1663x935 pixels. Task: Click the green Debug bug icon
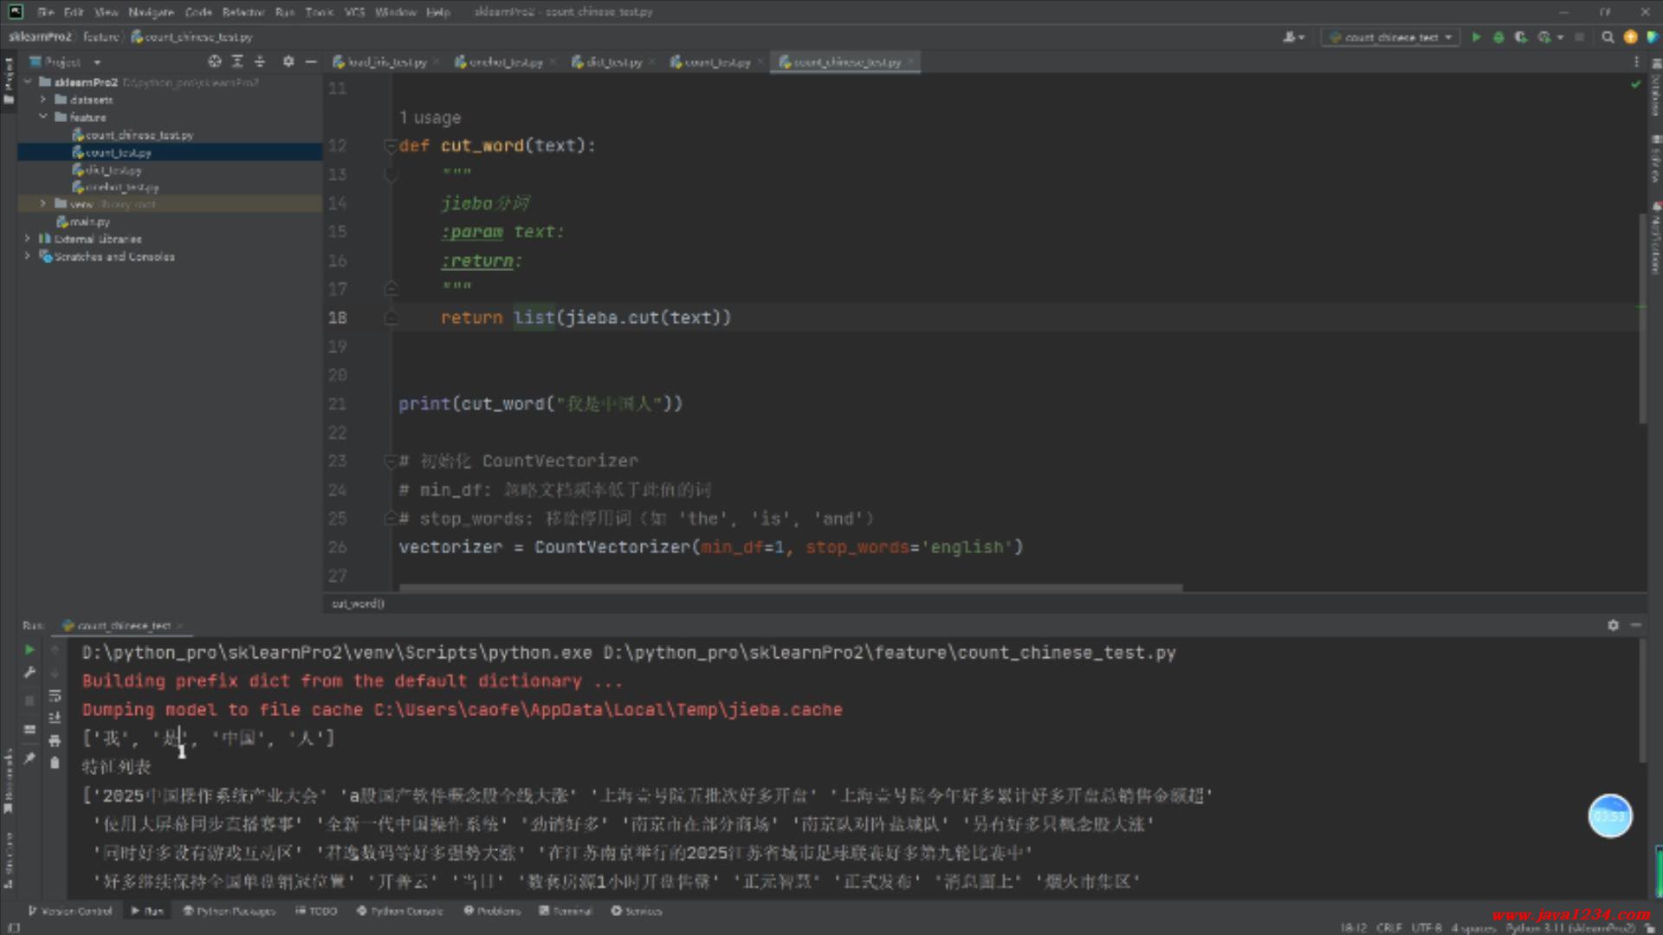click(x=1498, y=37)
